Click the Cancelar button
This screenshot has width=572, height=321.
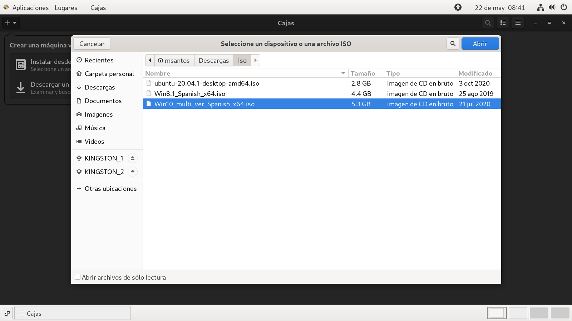pos(92,44)
